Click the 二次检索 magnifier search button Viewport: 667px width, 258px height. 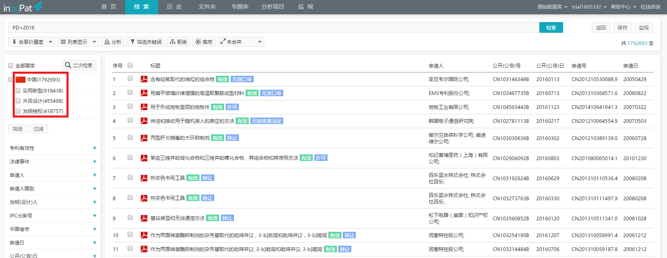click(x=79, y=65)
